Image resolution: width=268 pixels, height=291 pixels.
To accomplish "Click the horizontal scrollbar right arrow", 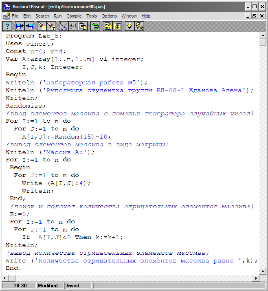I will pyautogui.click(x=256, y=278).
